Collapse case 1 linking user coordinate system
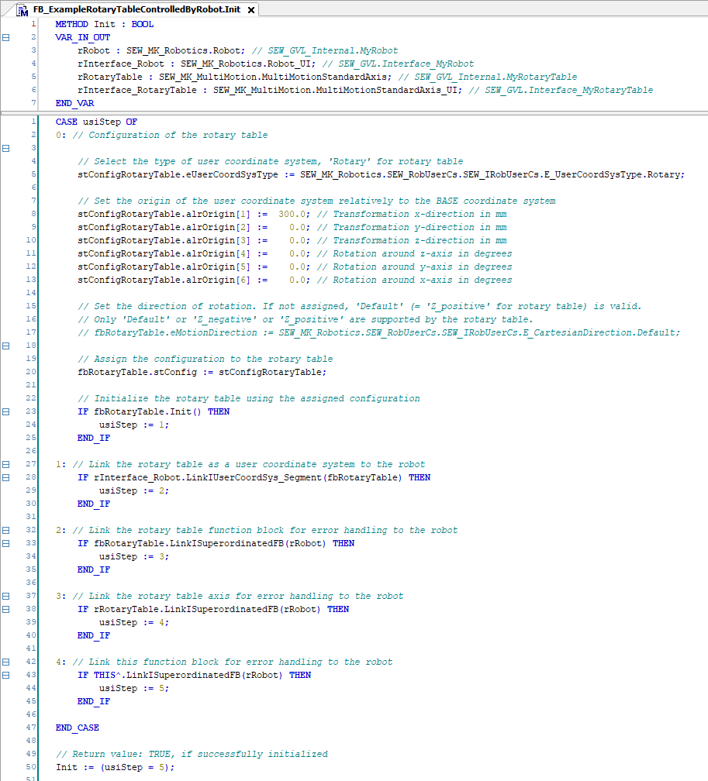Viewport: 708px width, 781px height. [x=6, y=464]
